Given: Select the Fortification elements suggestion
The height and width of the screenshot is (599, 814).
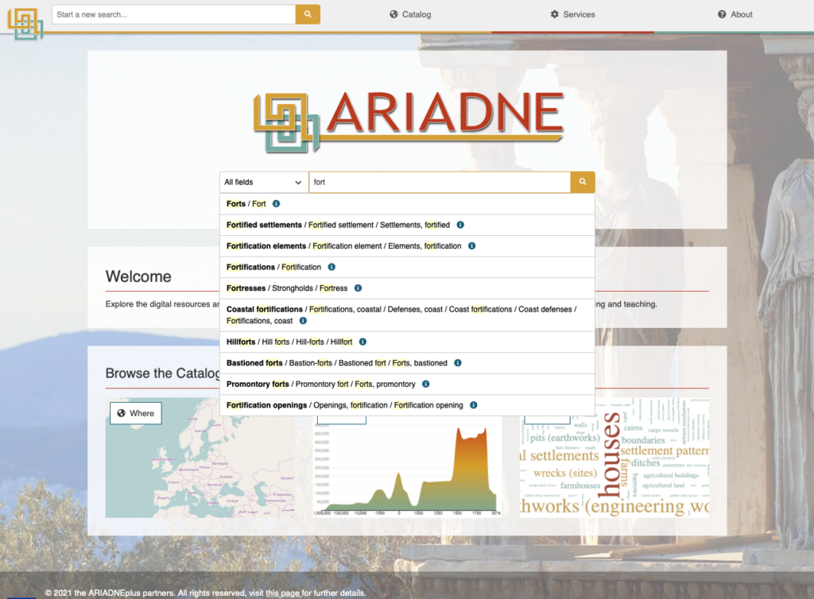Looking at the screenshot, I should click(407, 245).
